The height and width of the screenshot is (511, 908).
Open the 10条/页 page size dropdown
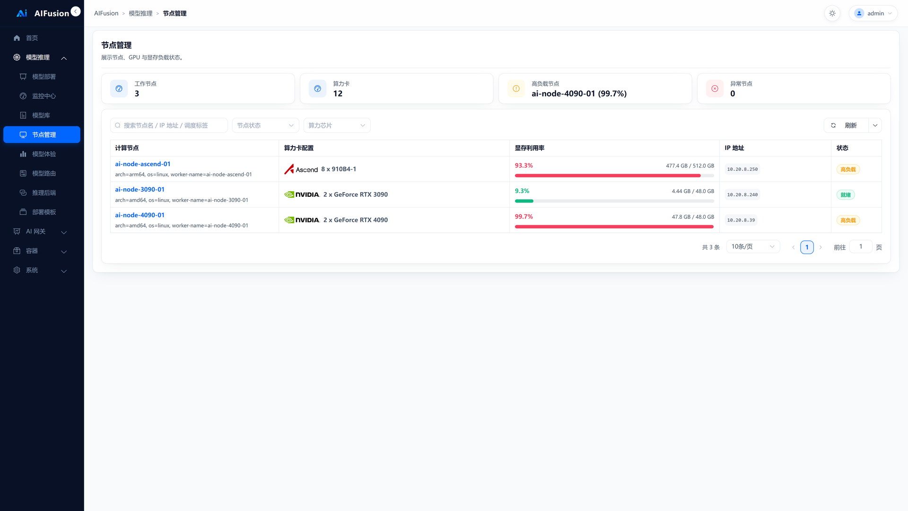(753, 247)
